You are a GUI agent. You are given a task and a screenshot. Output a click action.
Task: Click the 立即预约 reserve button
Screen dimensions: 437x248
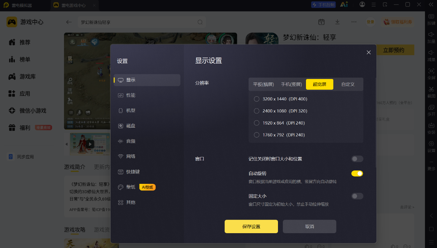click(x=395, y=50)
